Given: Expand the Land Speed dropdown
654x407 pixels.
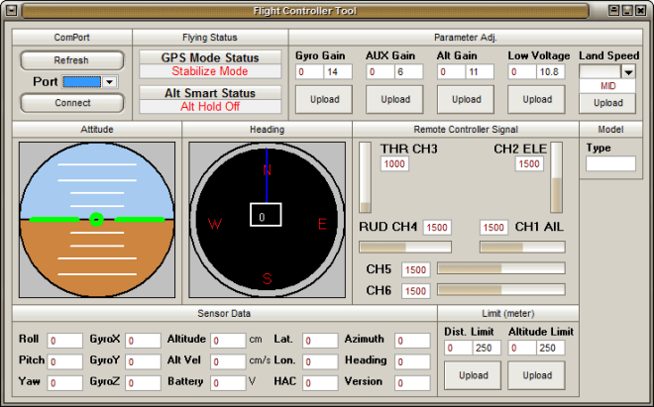Looking at the screenshot, I should pos(627,72).
